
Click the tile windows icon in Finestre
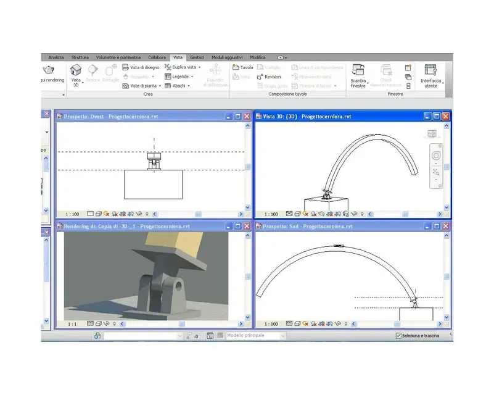(x=408, y=86)
